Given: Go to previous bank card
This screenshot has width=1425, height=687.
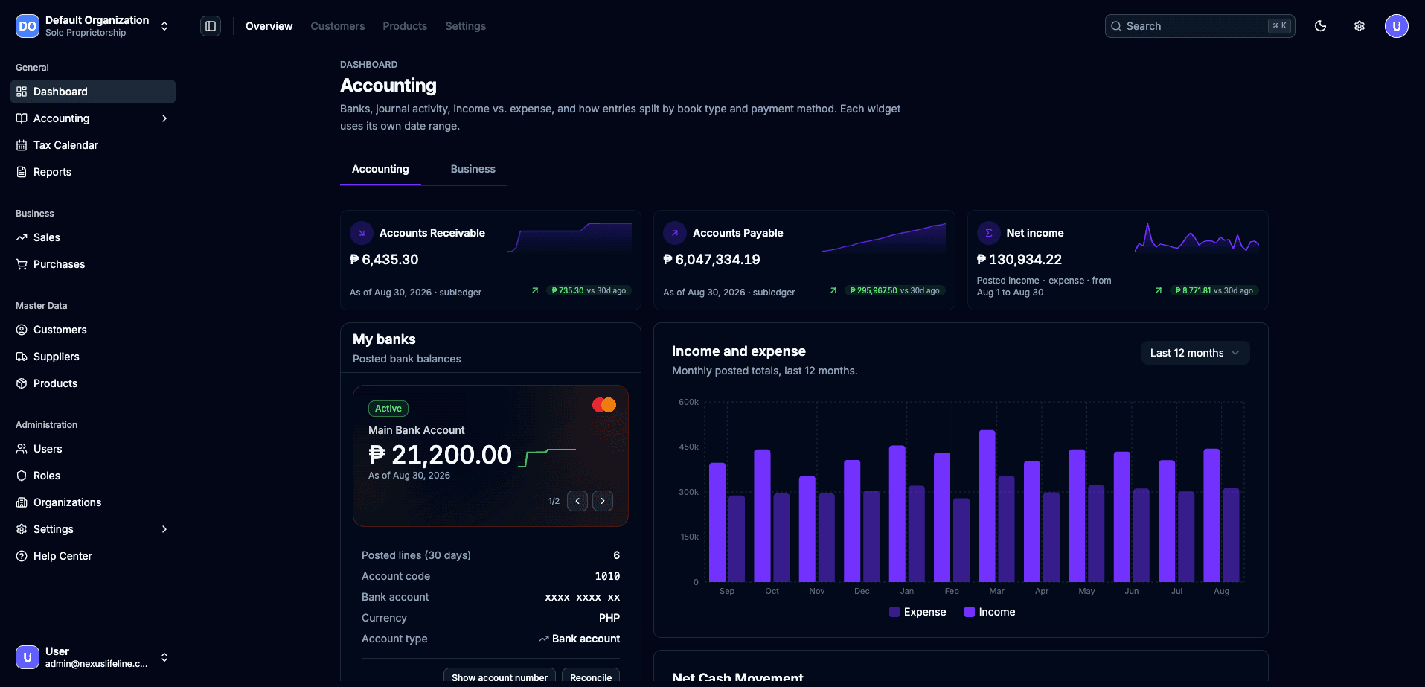Looking at the screenshot, I should [577, 501].
